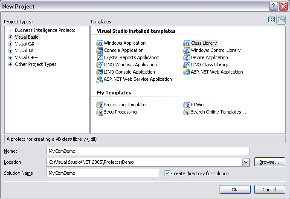Expand the Visual C# node

pyautogui.click(x=10, y=44)
